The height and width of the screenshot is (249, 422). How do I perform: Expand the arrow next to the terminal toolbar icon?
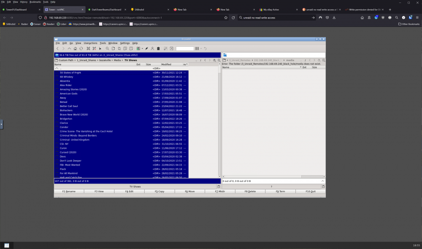click(x=142, y=48)
